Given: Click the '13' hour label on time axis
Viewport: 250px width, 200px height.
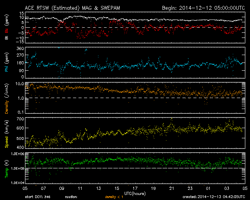Looking at the screenshot, I should tap(98, 188).
